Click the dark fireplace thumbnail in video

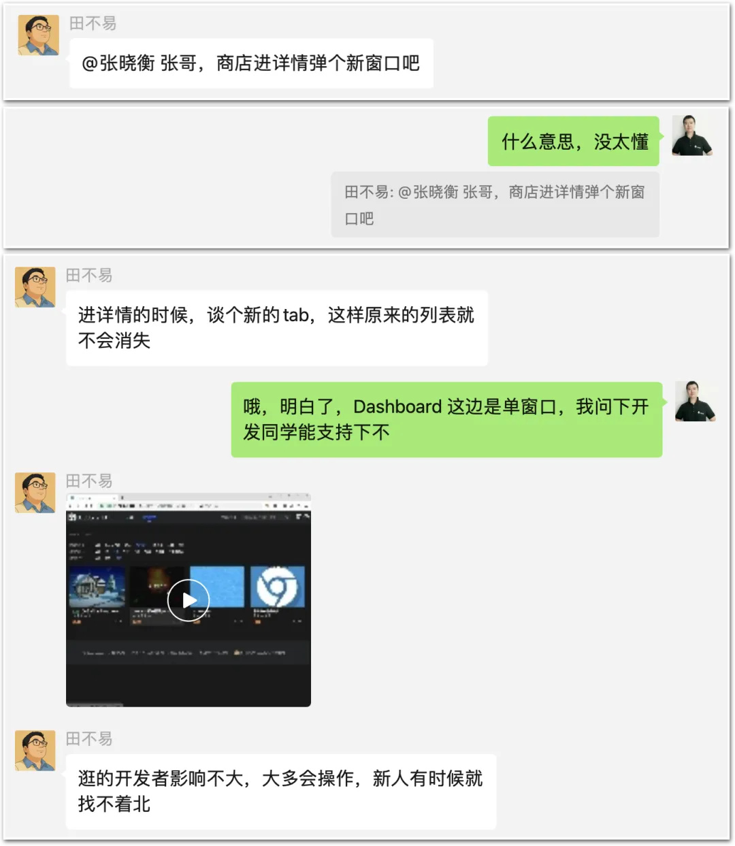[157, 587]
